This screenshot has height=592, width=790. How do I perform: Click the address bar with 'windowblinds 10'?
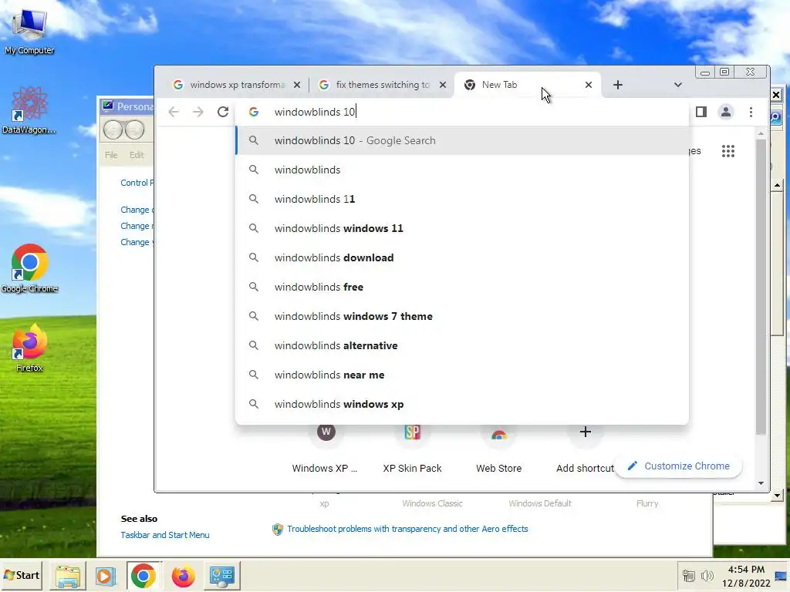[462, 112]
